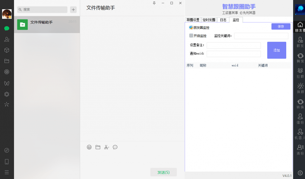Screen dimensions: 305x179
Task: Open the Channels butterfly icon in sidebar
Action: click(7, 83)
